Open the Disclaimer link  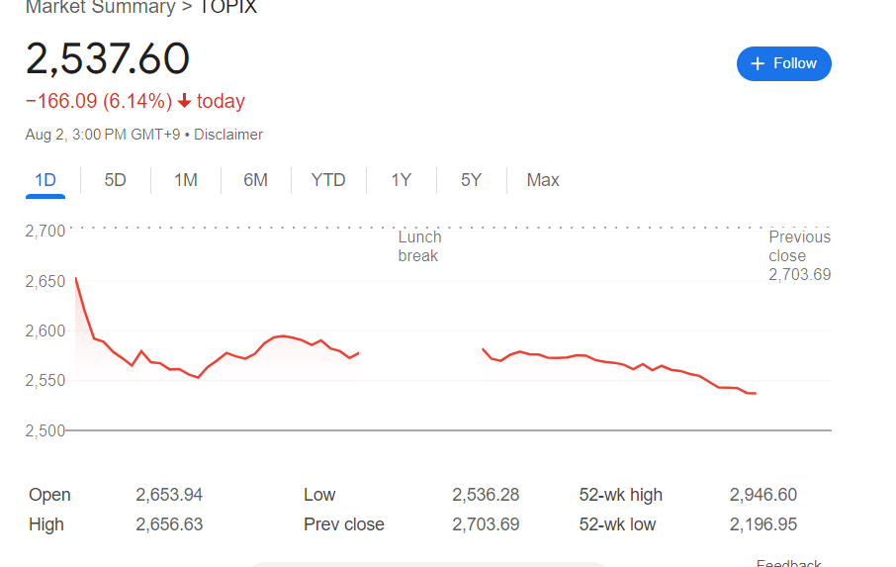[228, 135]
